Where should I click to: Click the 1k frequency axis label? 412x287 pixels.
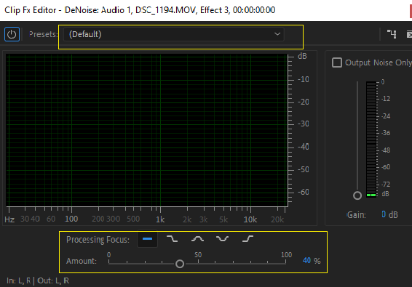coord(160,219)
